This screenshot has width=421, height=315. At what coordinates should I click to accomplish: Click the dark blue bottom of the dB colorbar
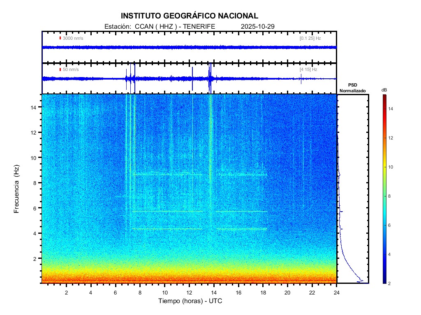point(384,281)
